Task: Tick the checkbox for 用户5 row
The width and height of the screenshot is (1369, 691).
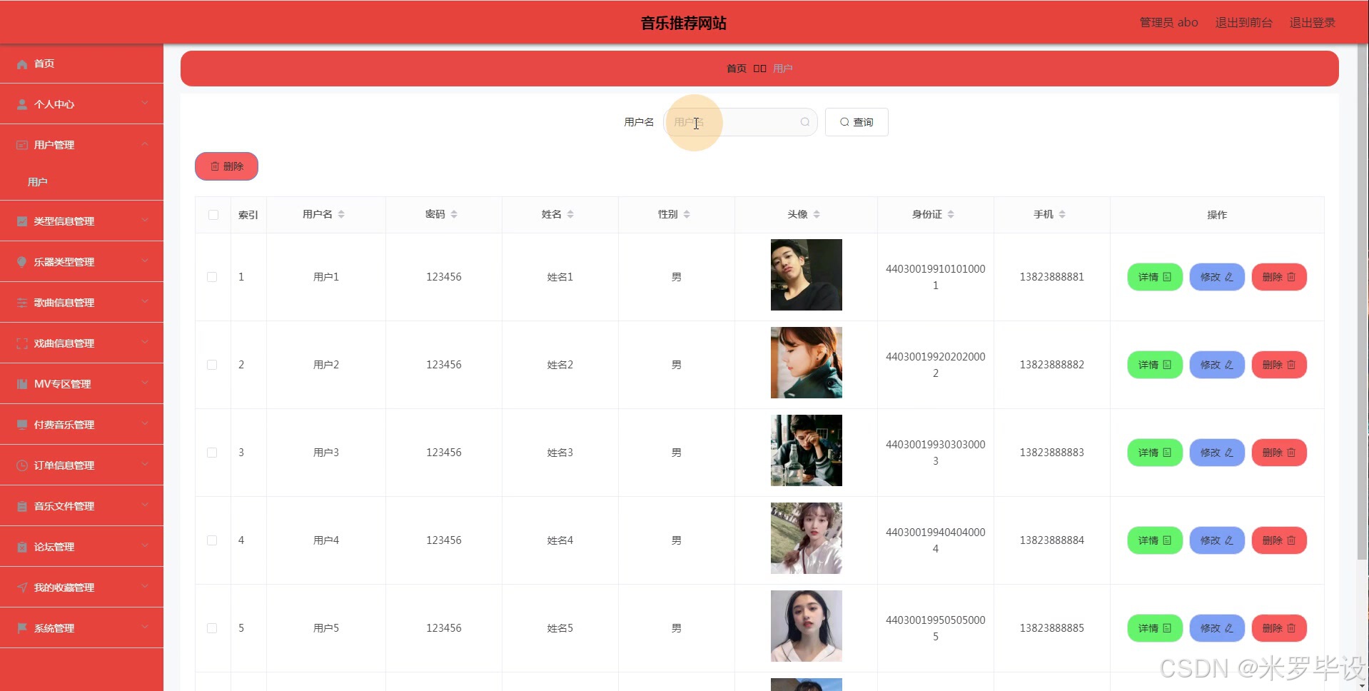Action: 212,628
